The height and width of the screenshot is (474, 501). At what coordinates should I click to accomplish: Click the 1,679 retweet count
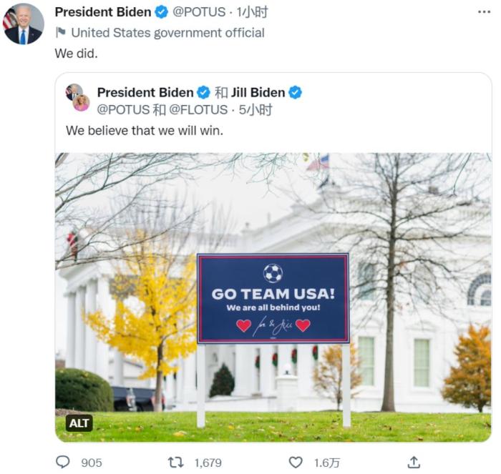[x=208, y=463]
